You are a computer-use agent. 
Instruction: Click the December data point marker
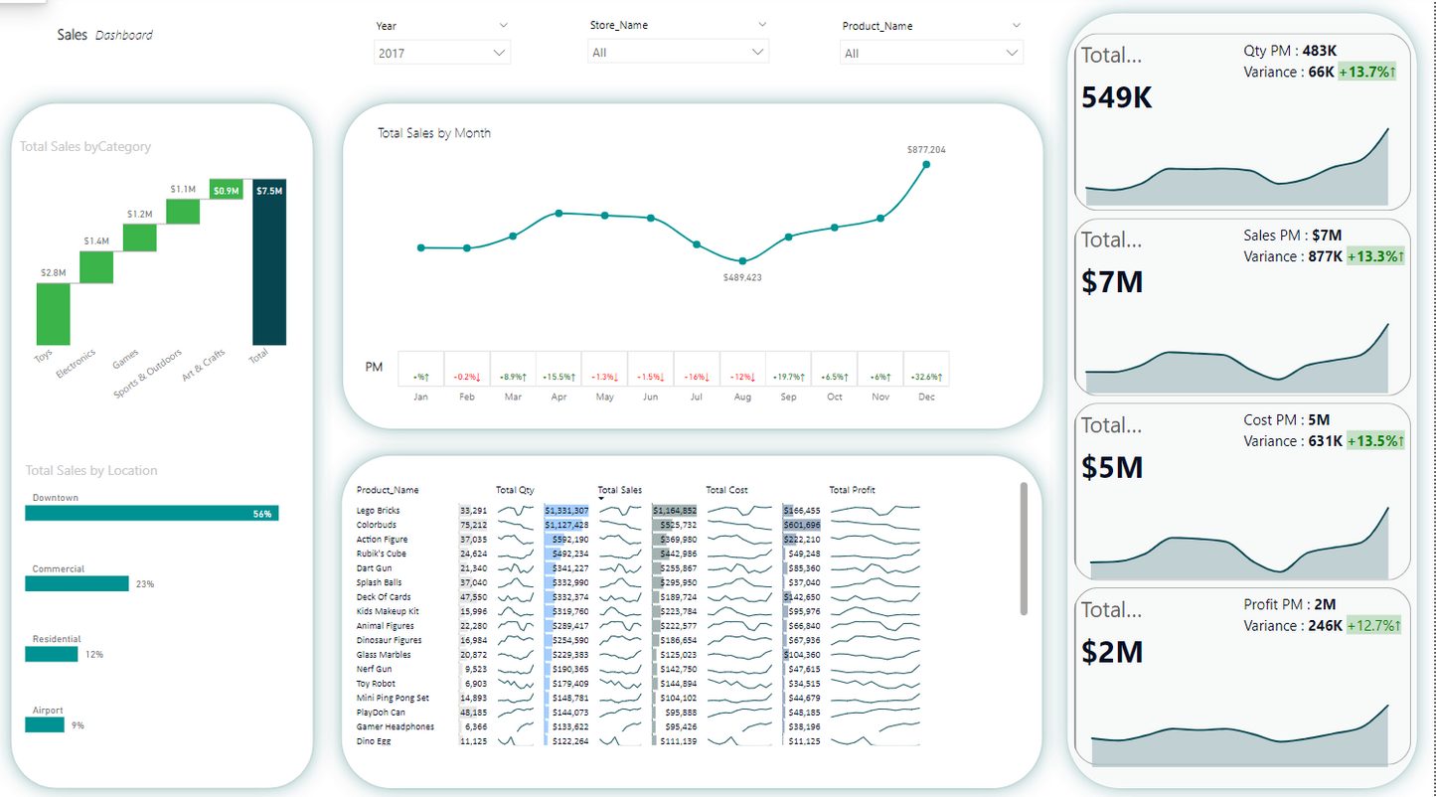pos(926,165)
